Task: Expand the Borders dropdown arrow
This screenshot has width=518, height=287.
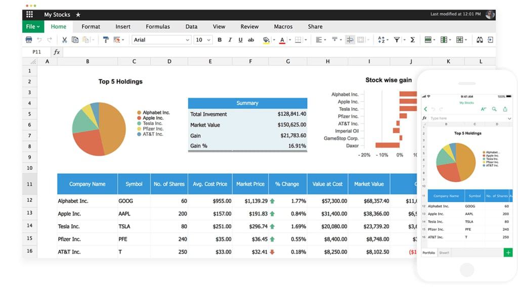Action: 306,40
